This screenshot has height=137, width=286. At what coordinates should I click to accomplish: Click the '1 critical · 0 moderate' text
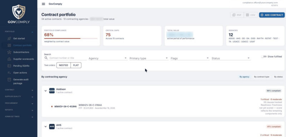coord(271,99)
